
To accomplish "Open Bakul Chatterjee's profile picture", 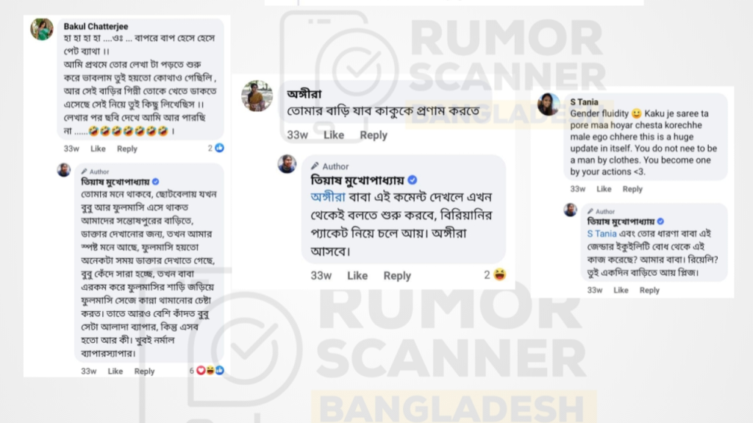I will click(x=42, y=29).
